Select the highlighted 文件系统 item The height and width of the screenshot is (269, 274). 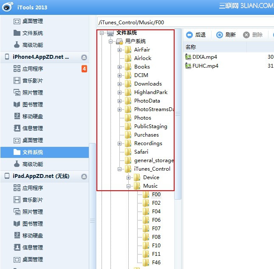45,152
